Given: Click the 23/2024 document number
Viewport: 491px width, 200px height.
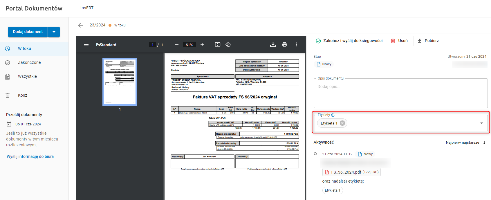Looking at the screenshot, I should [98, 25].
